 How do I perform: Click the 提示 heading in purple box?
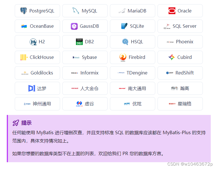click(26, 123)
